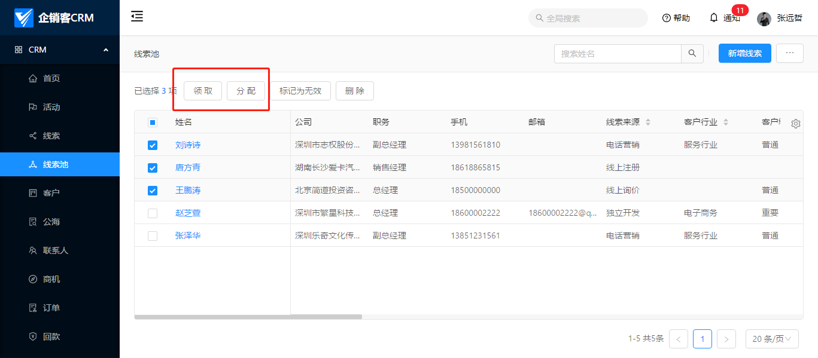Click the 搜索姓名 input field
This screenshot has height=358, width=818.
[x=618, y=53]
